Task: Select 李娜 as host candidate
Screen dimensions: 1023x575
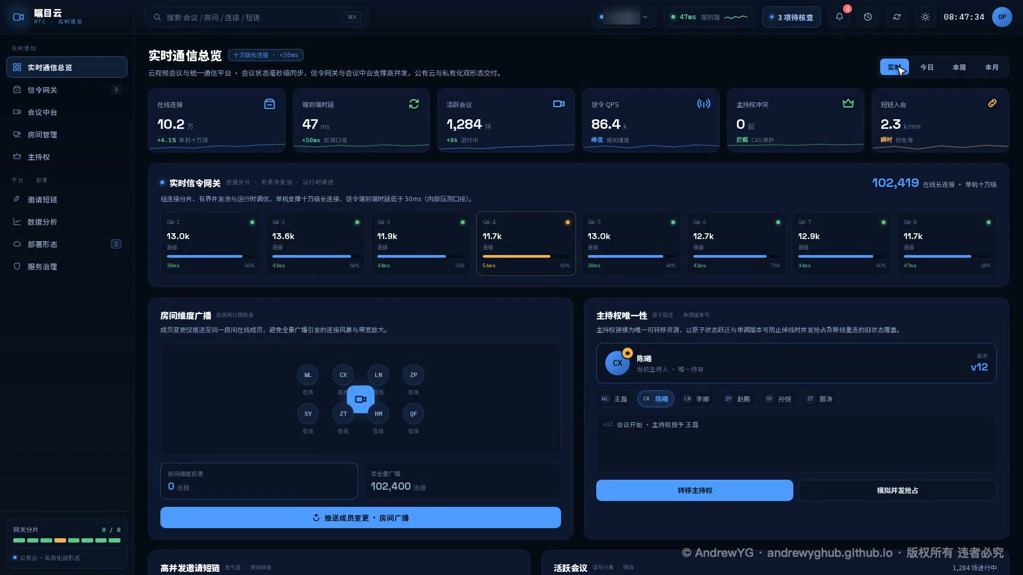Action: [697, 399]
